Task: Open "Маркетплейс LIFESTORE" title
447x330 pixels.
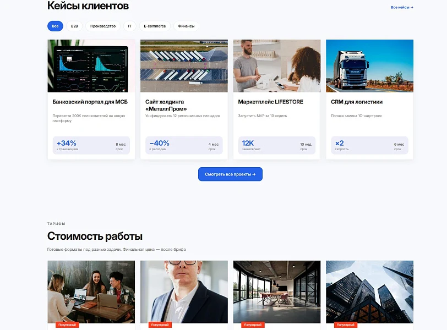Action: tap(270, 102)
